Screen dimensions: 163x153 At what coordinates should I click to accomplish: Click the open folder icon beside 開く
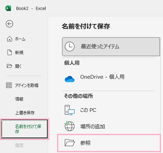(x=9, y=66)
